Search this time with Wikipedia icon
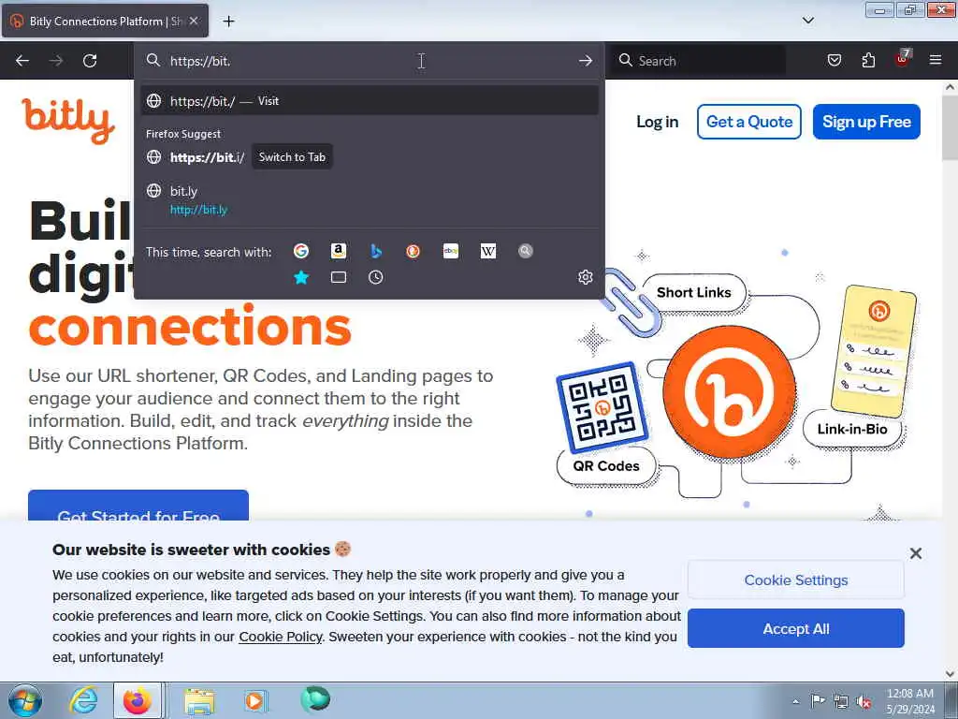 [488, 251]
